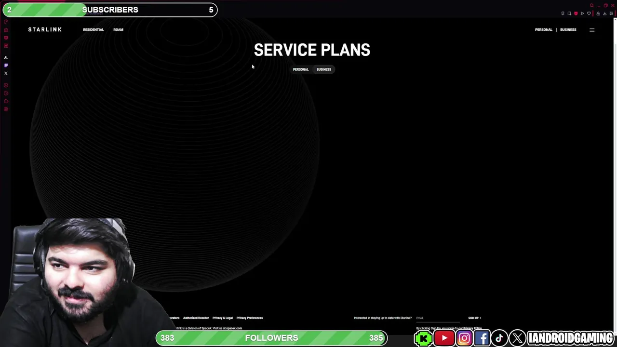Open the profile account icon in the toolbar
The image size is (617, 347).
point(598,13)
